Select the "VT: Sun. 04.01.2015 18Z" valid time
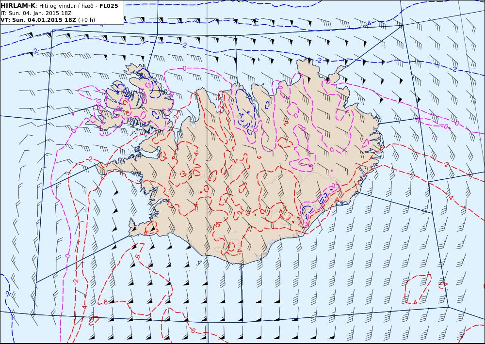The height and width of the screenshot is (344, 485). tap(38, 20)
